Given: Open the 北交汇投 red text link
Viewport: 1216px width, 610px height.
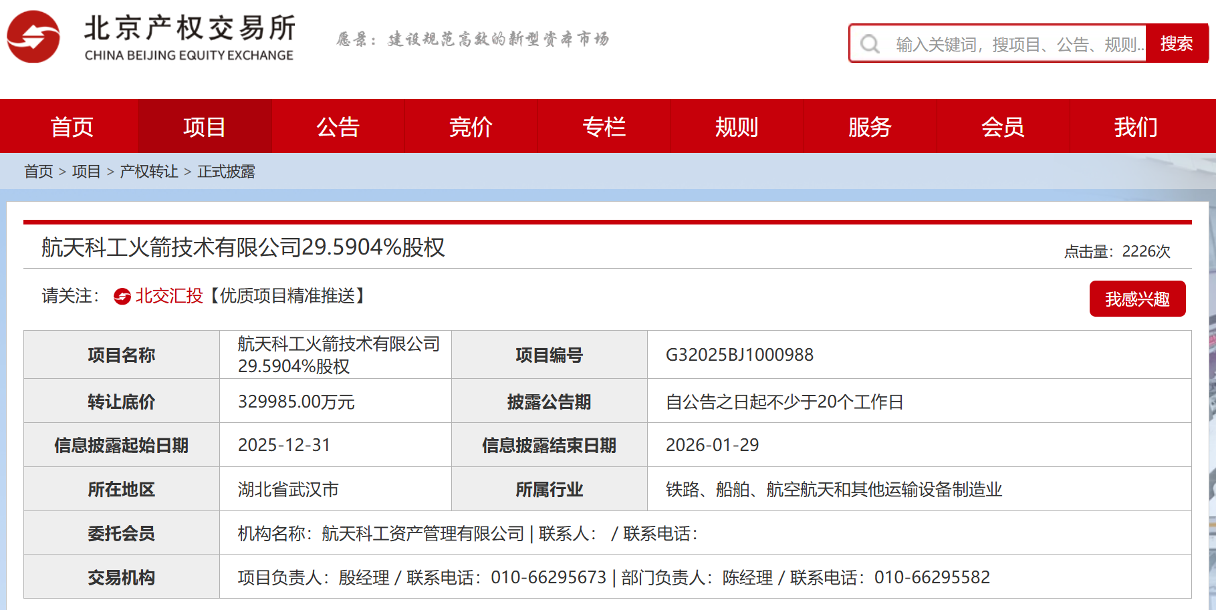Looking at the screenshot, I should 169,296.
